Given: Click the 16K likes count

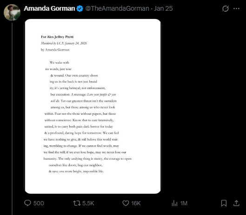Looking at the screenshot, I should 136,203.
